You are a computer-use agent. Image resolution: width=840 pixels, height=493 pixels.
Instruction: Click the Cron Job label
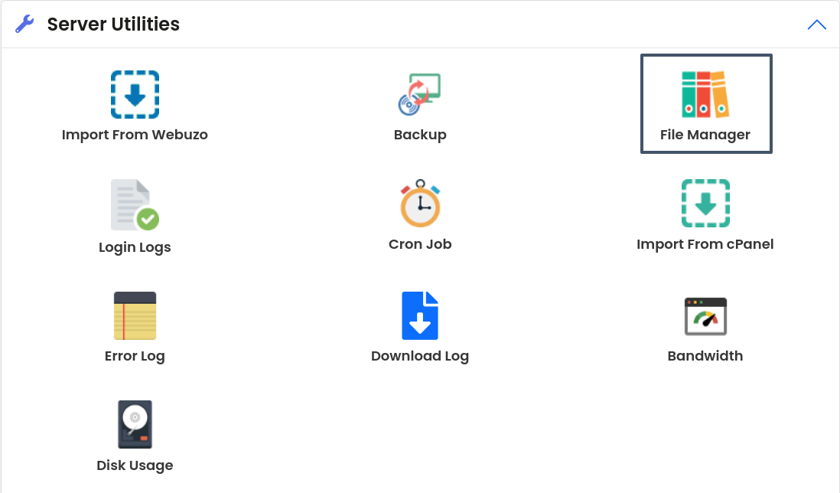(420, 244)
